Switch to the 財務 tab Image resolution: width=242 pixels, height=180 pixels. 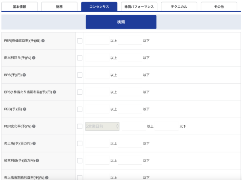tap(59, 6)
